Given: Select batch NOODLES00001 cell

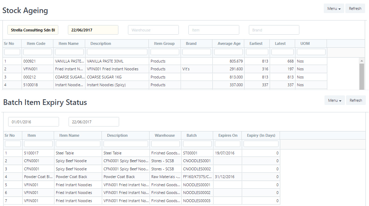Looking at the screenshot, I should pos(197,185).
